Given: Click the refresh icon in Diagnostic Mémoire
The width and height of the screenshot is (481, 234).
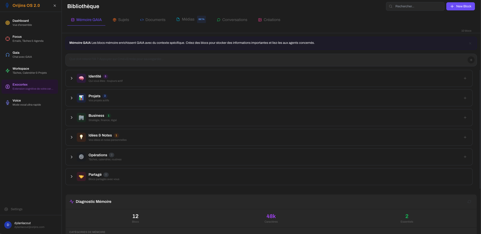Looking at the screenshot, I should [x=469, y=202].
